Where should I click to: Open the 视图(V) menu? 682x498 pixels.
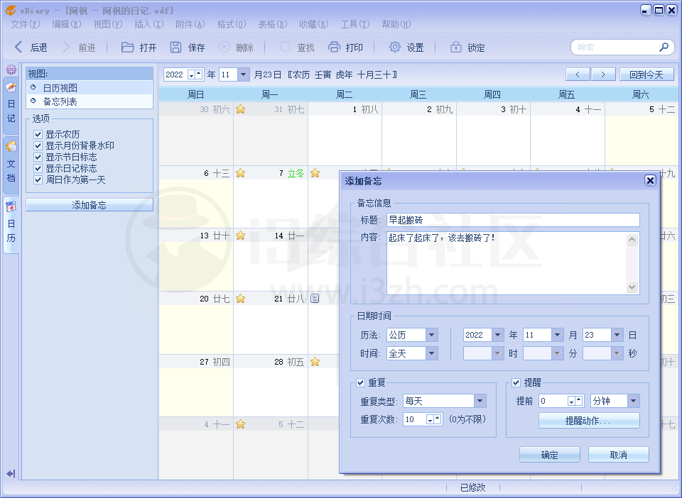coord(108,24)
